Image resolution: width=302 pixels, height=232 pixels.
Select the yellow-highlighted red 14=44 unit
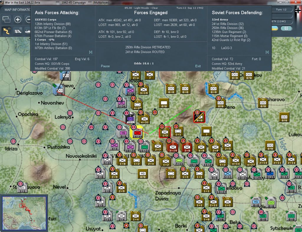coord(137,132)
